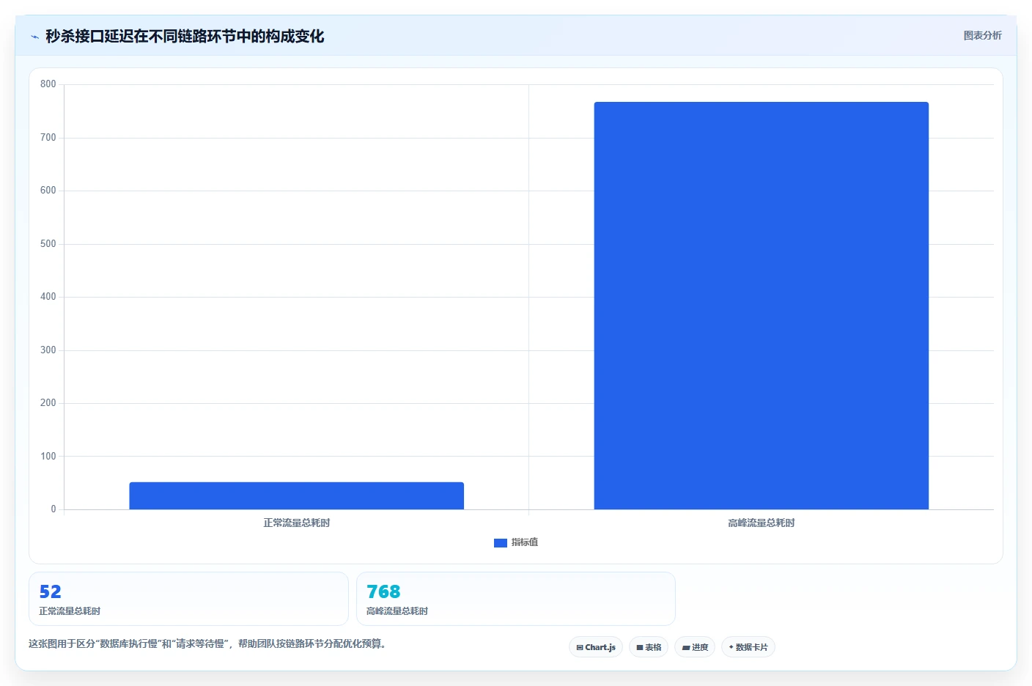This screenshot has height=686, width=1032.
Task: Select the 进度 tag chip
Action: (x=695, y=647)
